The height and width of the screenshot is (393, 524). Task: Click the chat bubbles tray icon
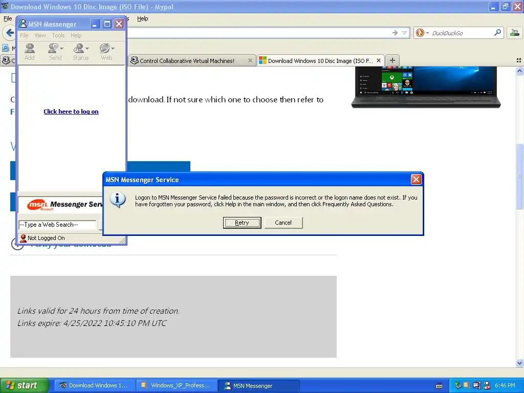(476, 385)
